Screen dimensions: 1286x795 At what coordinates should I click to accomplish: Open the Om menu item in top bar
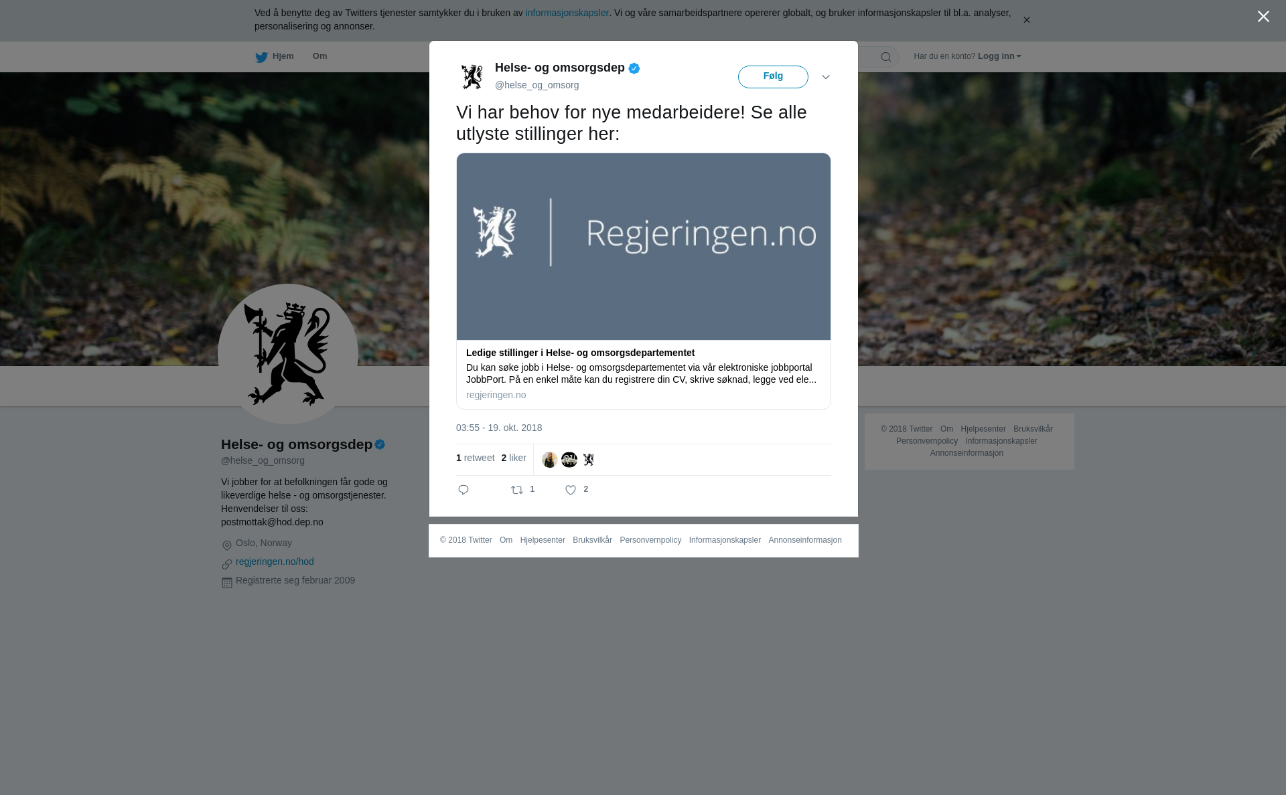[319, 56]
